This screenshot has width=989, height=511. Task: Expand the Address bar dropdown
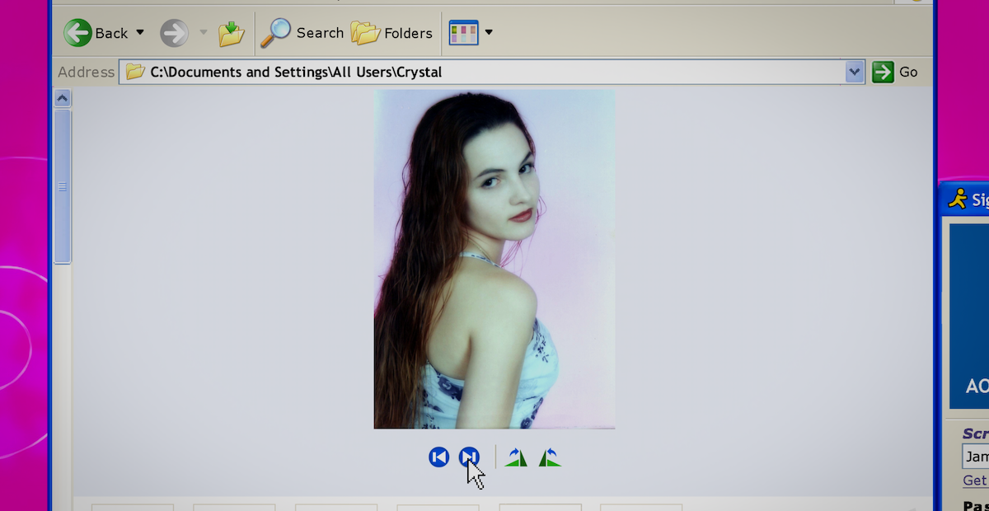pyautogui.click(x=855, y=72)
